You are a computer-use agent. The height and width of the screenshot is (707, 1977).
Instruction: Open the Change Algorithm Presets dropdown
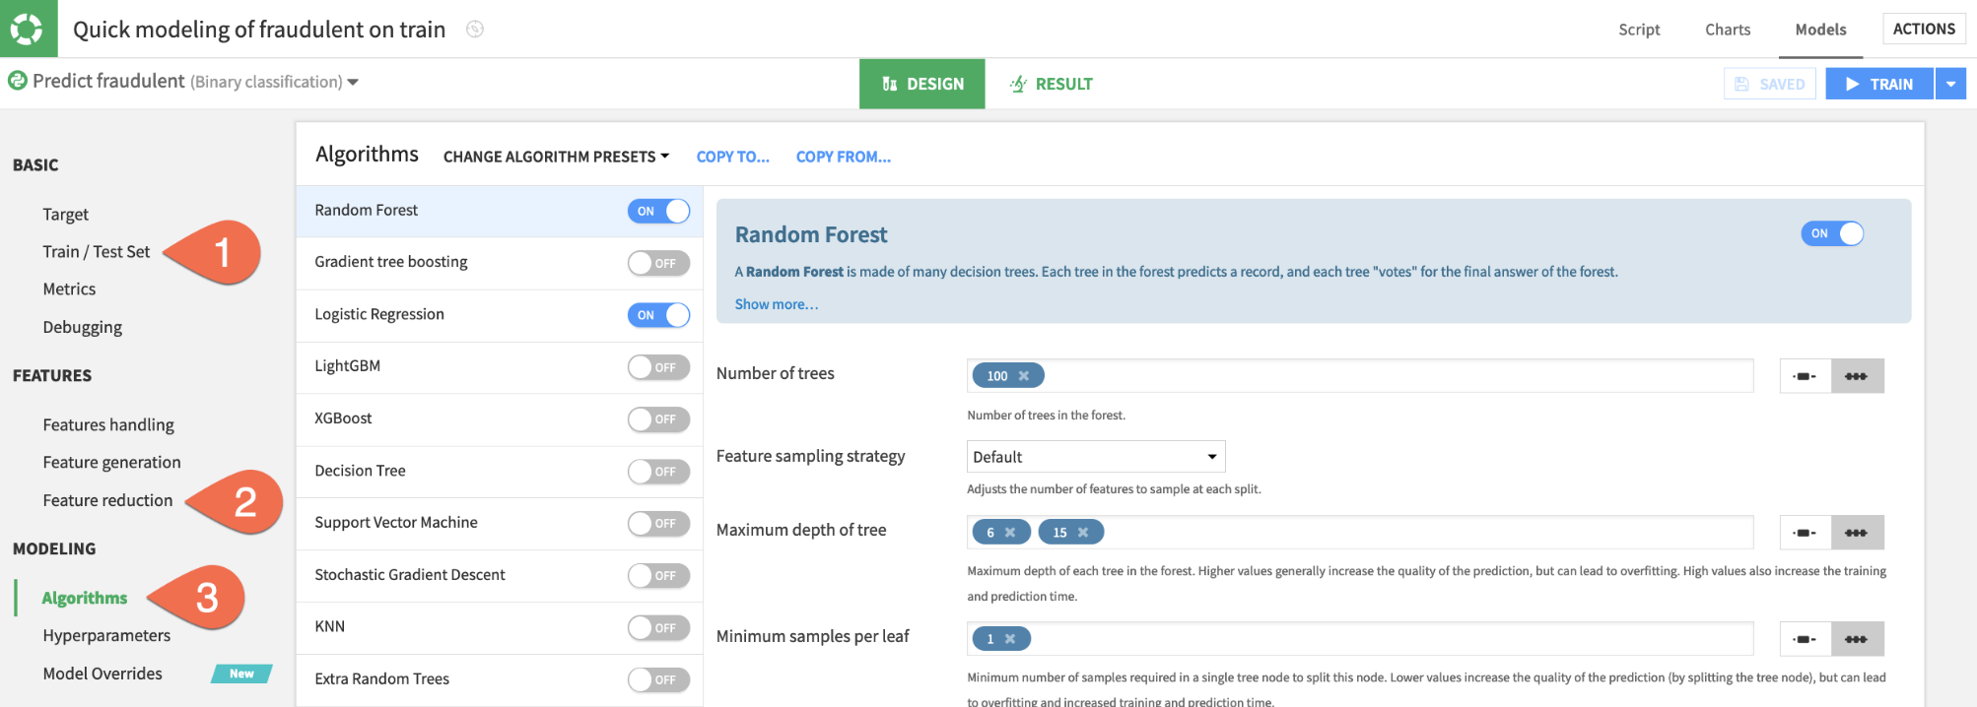pos(556,157)
